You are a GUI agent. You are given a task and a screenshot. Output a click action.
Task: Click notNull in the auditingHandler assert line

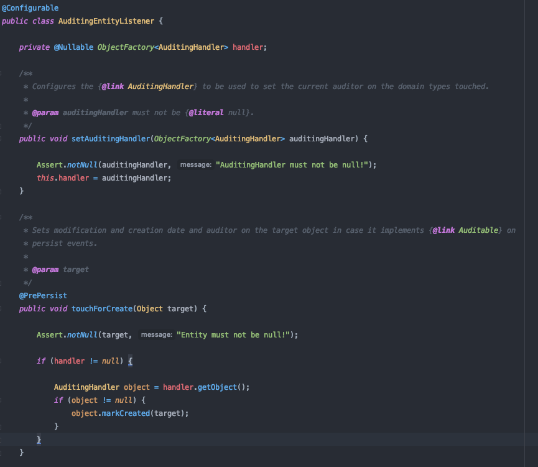tap(82, 165)
